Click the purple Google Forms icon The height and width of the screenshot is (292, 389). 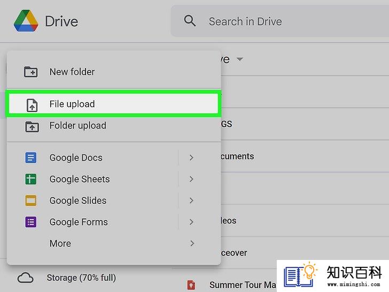tap(31, 222)
